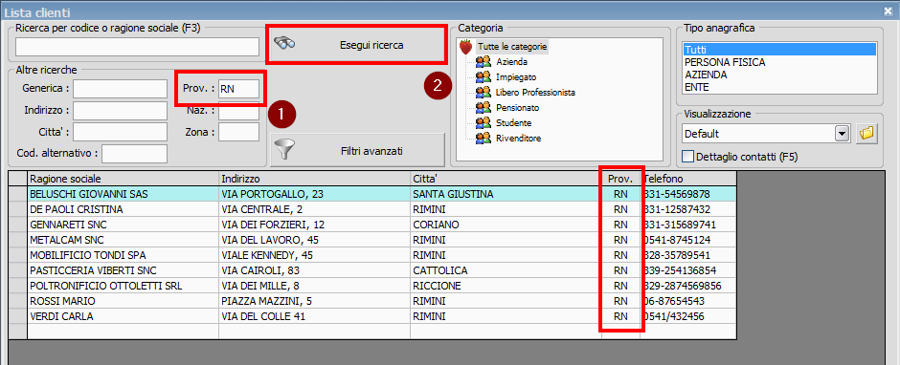The image size is (900, 365).
Task: Click the VIA DEI FORZIERI, 12 address cell
Action: (315, 225)
